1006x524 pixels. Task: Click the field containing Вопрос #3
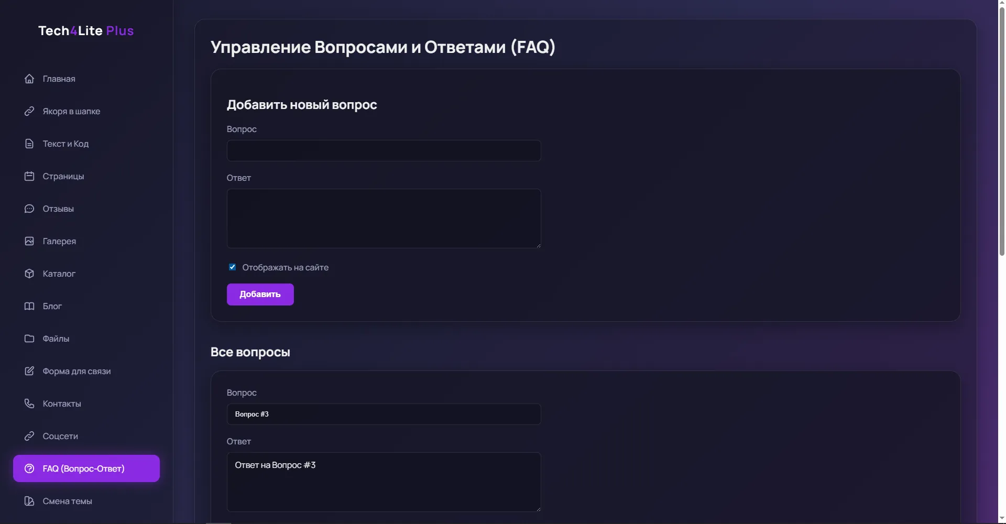[x=384, y=414]
